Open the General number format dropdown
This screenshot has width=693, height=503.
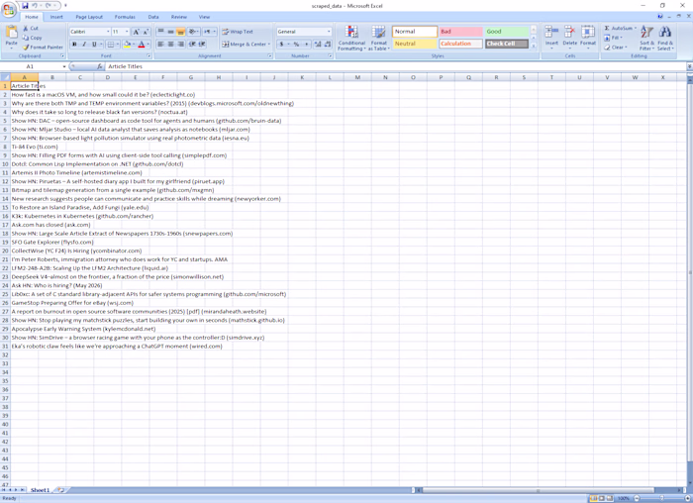pyautogui.click(x=329, y=32)
